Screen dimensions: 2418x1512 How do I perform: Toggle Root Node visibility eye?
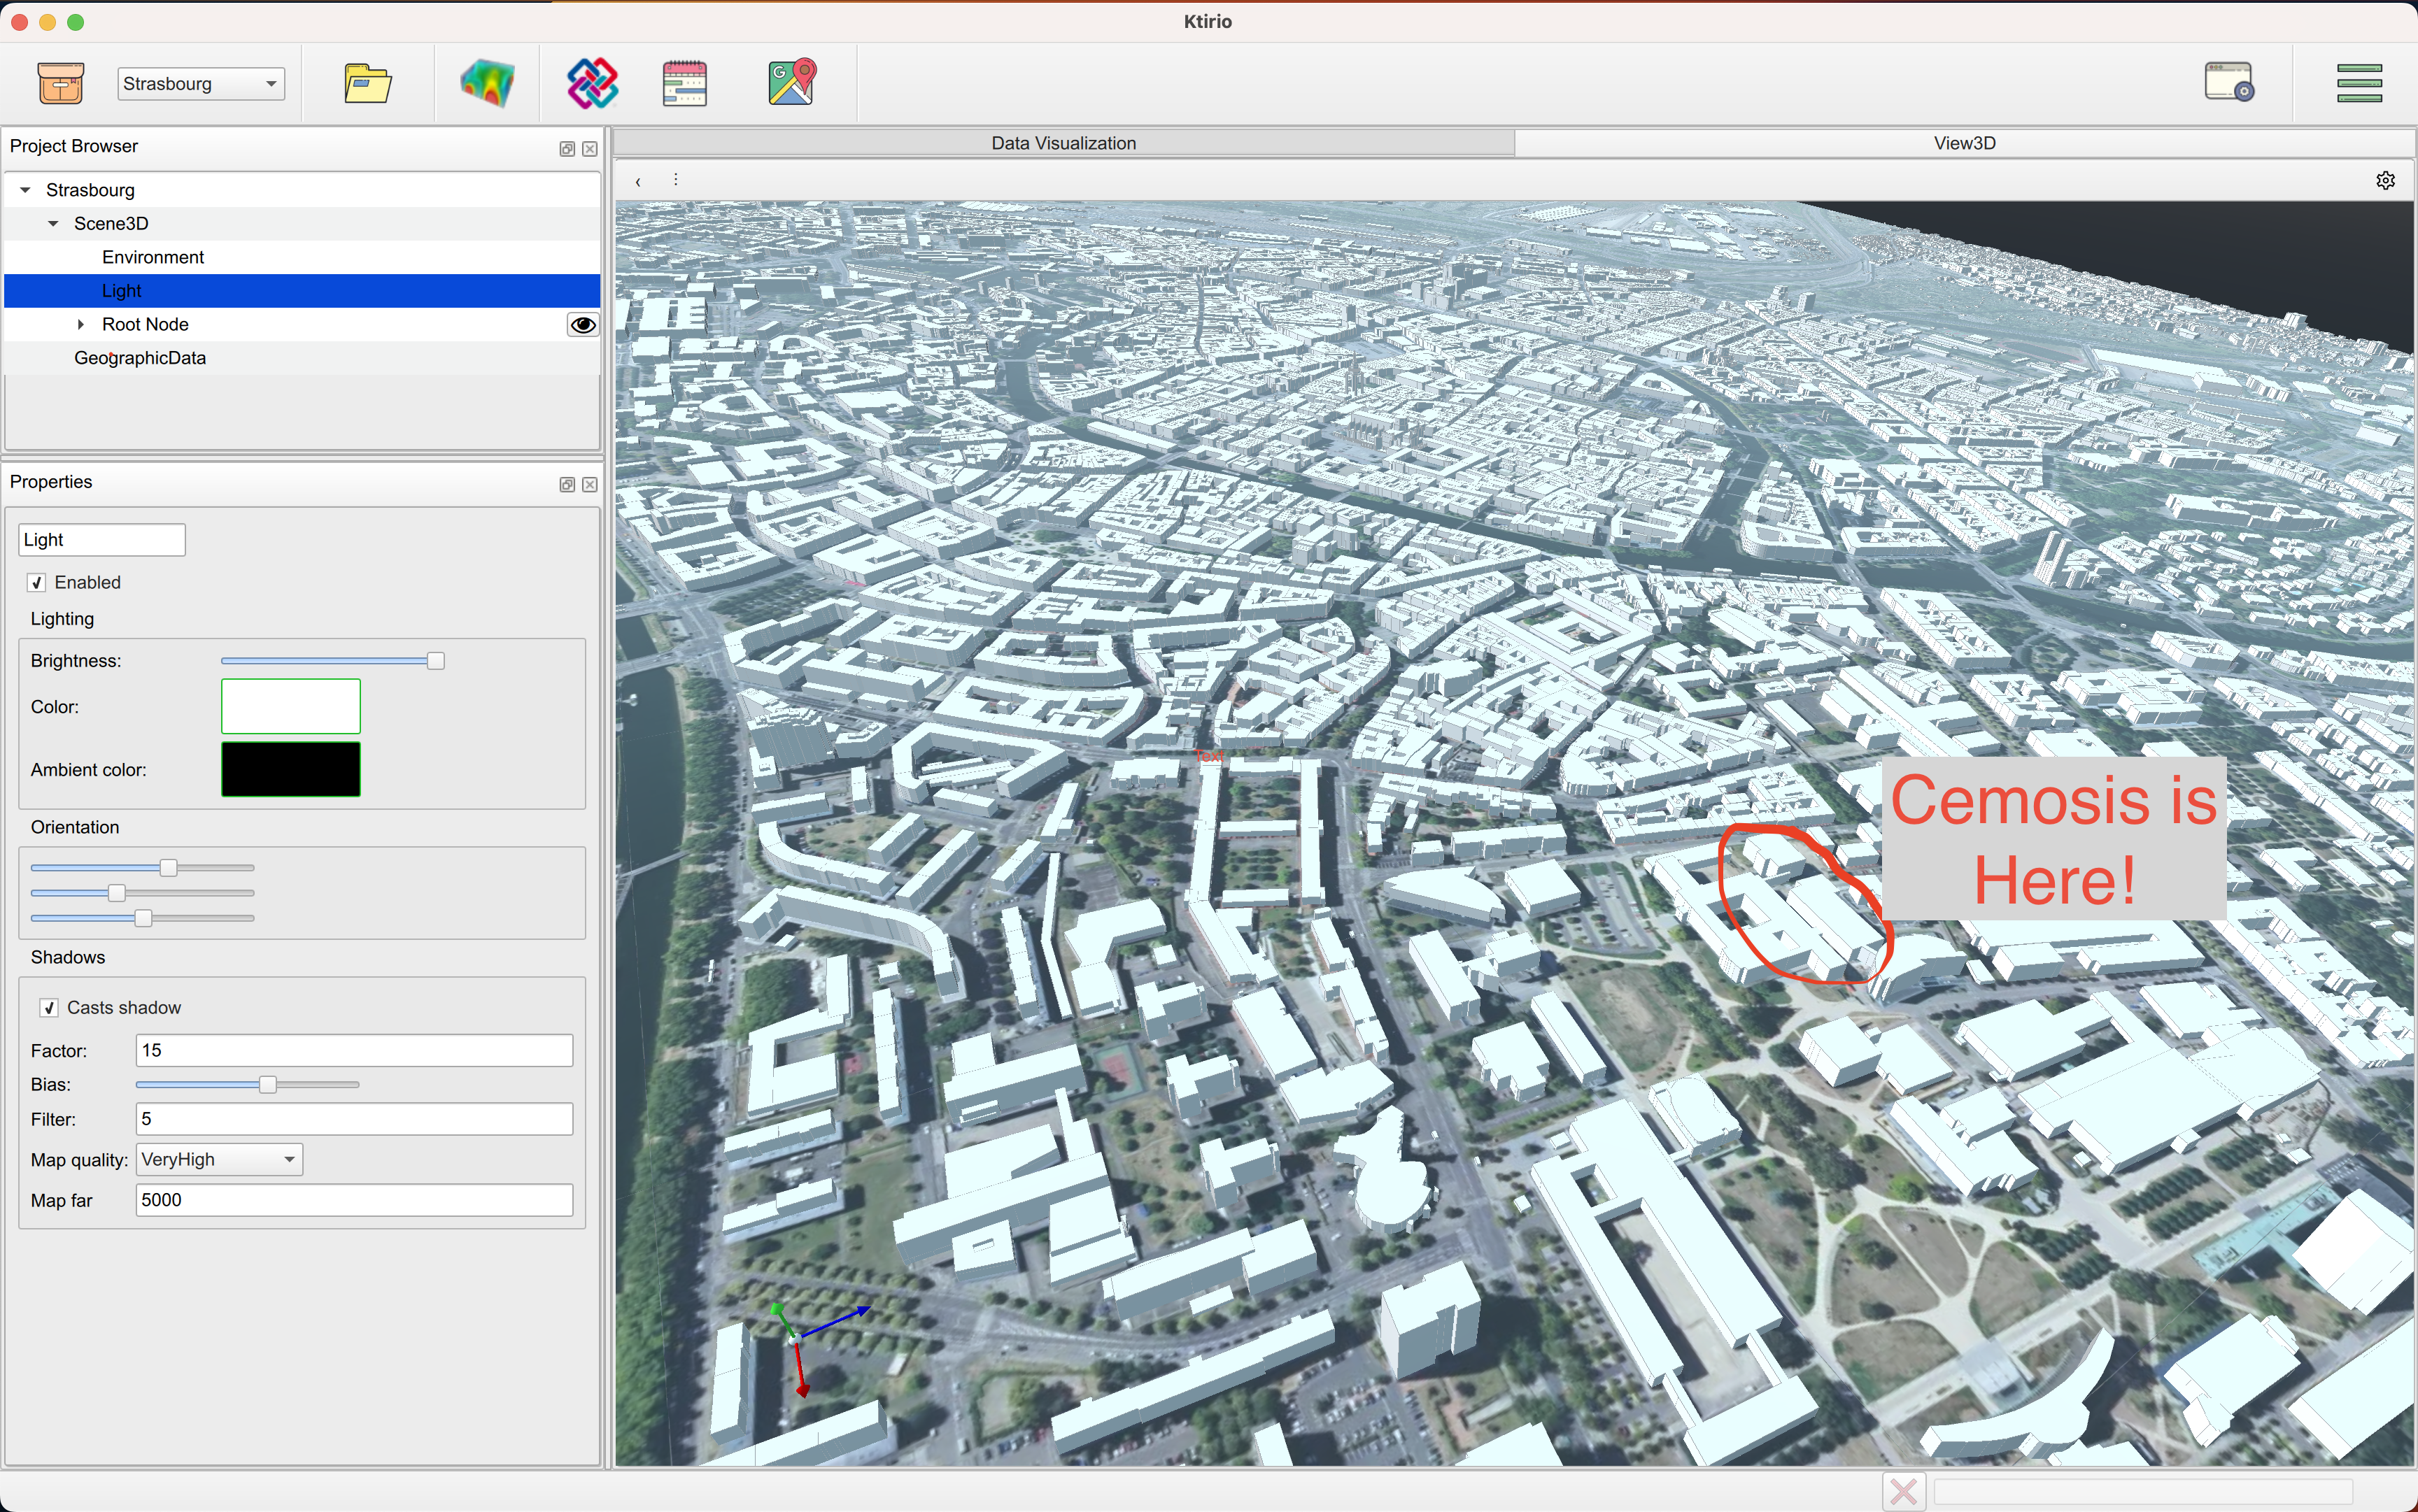[x=584, y=325]
